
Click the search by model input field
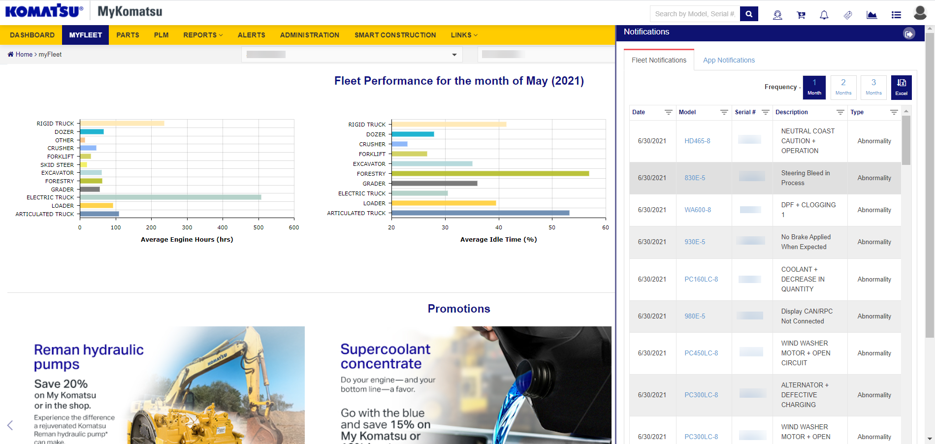(695, 14)
